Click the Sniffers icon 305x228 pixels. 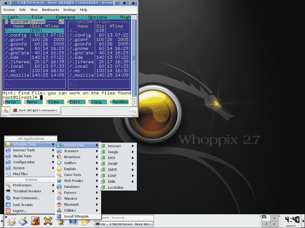coord(59,163)
